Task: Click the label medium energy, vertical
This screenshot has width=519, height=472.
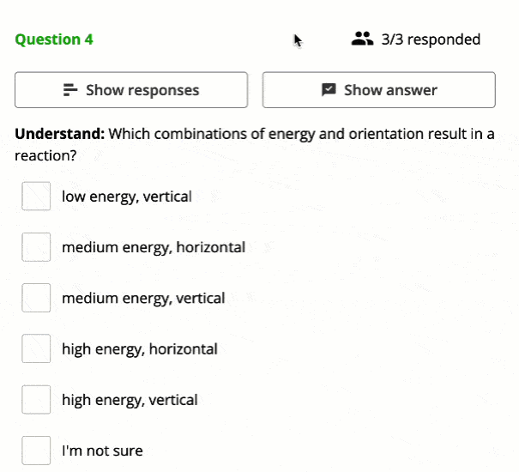Action: [143, 299]
